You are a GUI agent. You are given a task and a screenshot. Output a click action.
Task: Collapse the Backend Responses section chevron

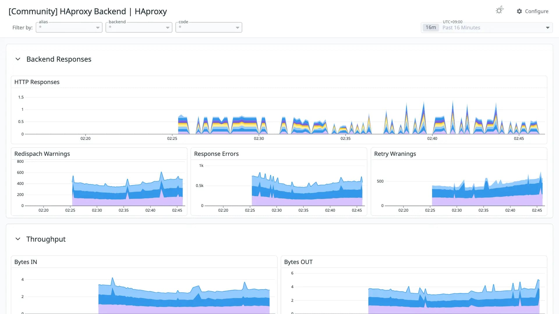click(x=18, y=59)
